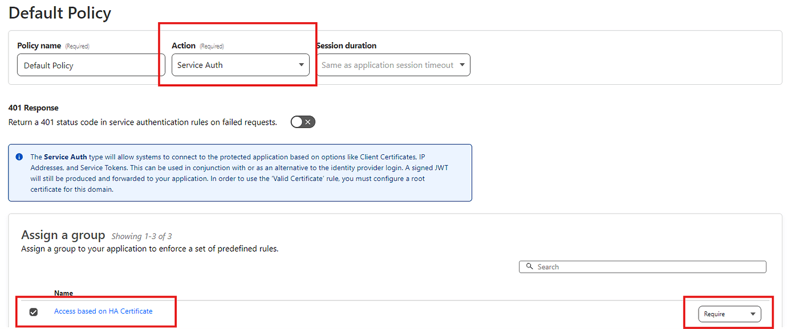This screenshot has width=787, height=329.
Task: Open the Require dropdown for the group
Action: (729, 314)
